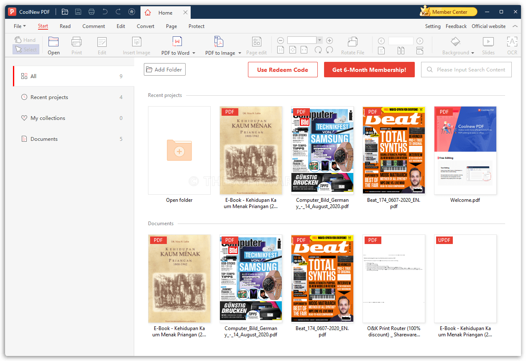Click the Print icon in the title bar
The image size is (526, 361).
(x=92, y=12)
